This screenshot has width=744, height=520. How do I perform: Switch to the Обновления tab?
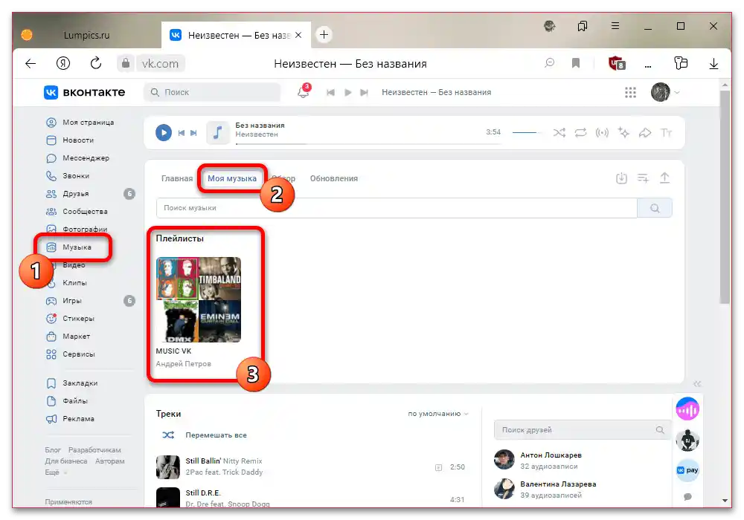click(334, 178)
